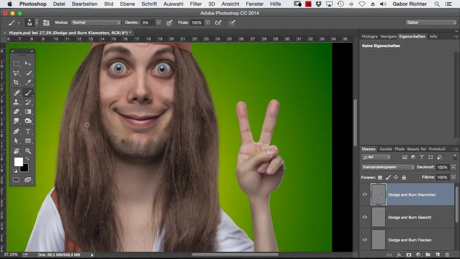This screenshot has width=460, height=259.
Task: Open the Auswahl menu
Action: pos(173,4)
